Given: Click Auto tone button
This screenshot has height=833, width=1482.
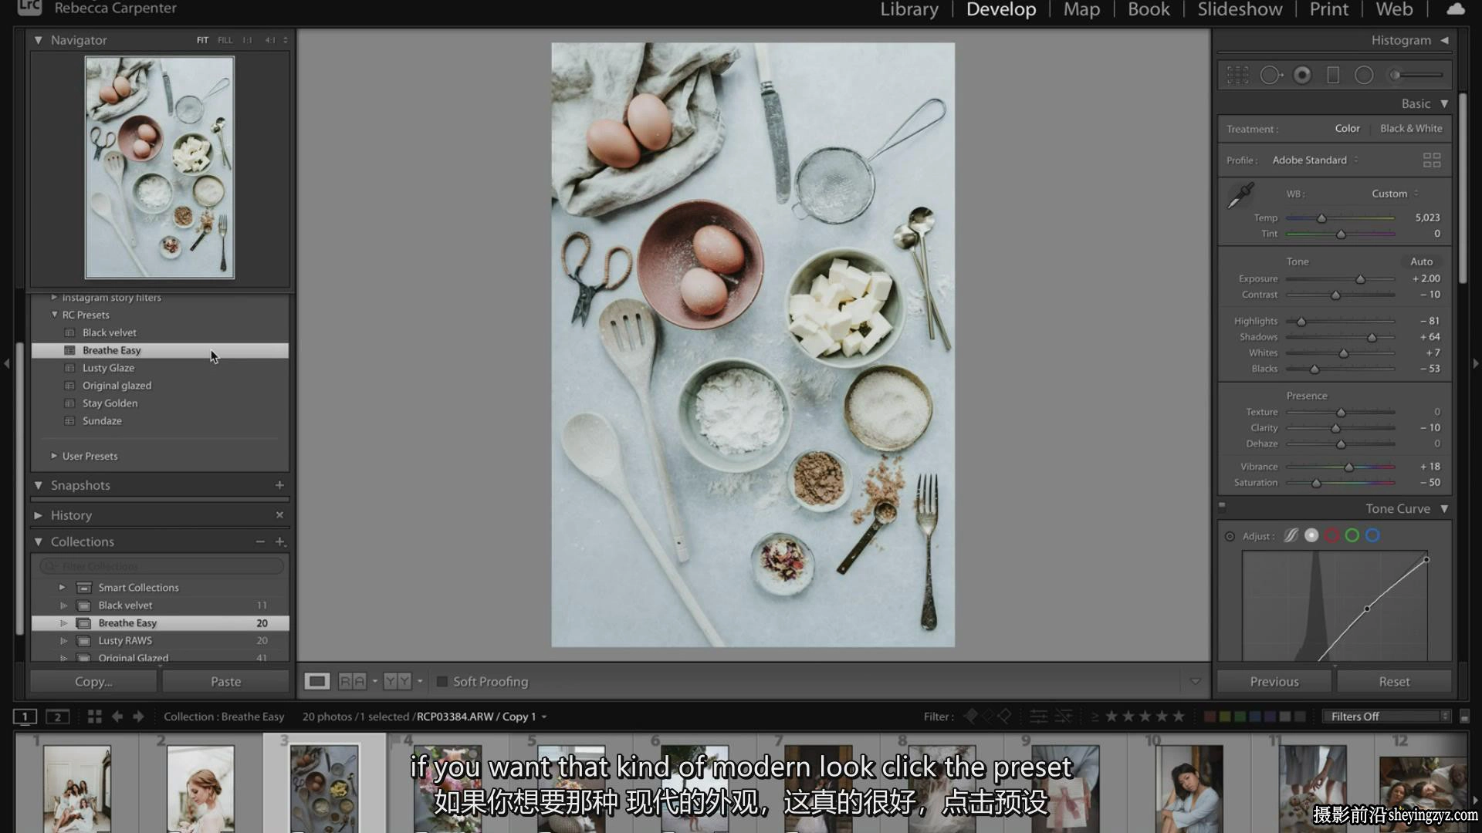Looking at the screenshot, I should pos(1421,261).
